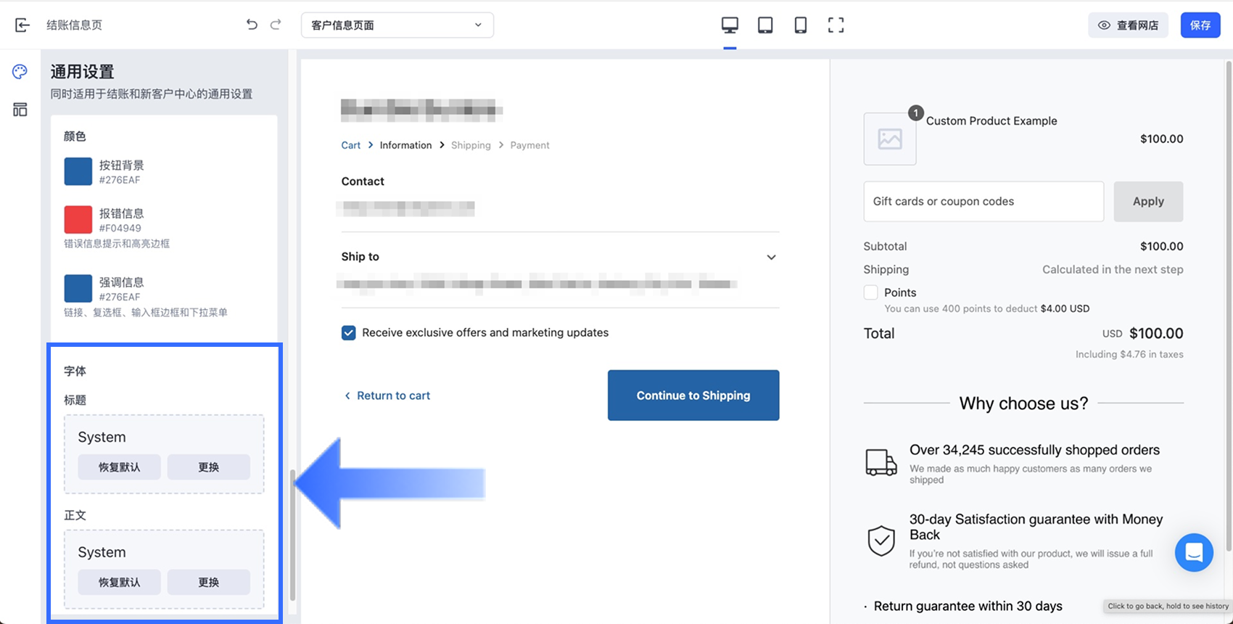Viewport: 1233px width, 624px height.
Task: Open the 按钮背景 color swatch
Action: coord(78,172)
